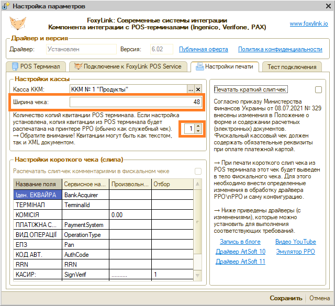Toggle slip-check comments in fiscal receipt checkbox

[x=198, y=171]
